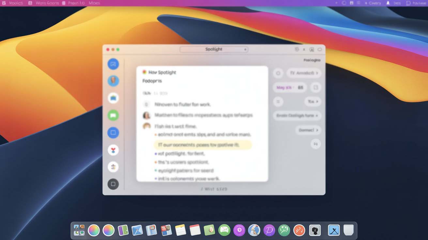Image resolution: width=428 pixels, height=240 pixels.
Task: Click the Foologino label in the right panel
Action: (312, 60)
